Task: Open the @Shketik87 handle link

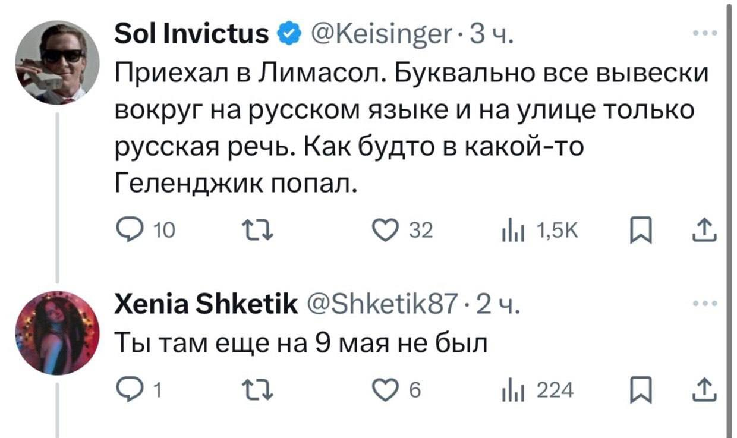Action: pyautogui.click(x=386, y=305)
